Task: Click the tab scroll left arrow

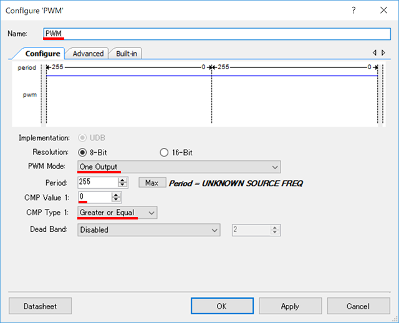Action: [x=374, y=52]
